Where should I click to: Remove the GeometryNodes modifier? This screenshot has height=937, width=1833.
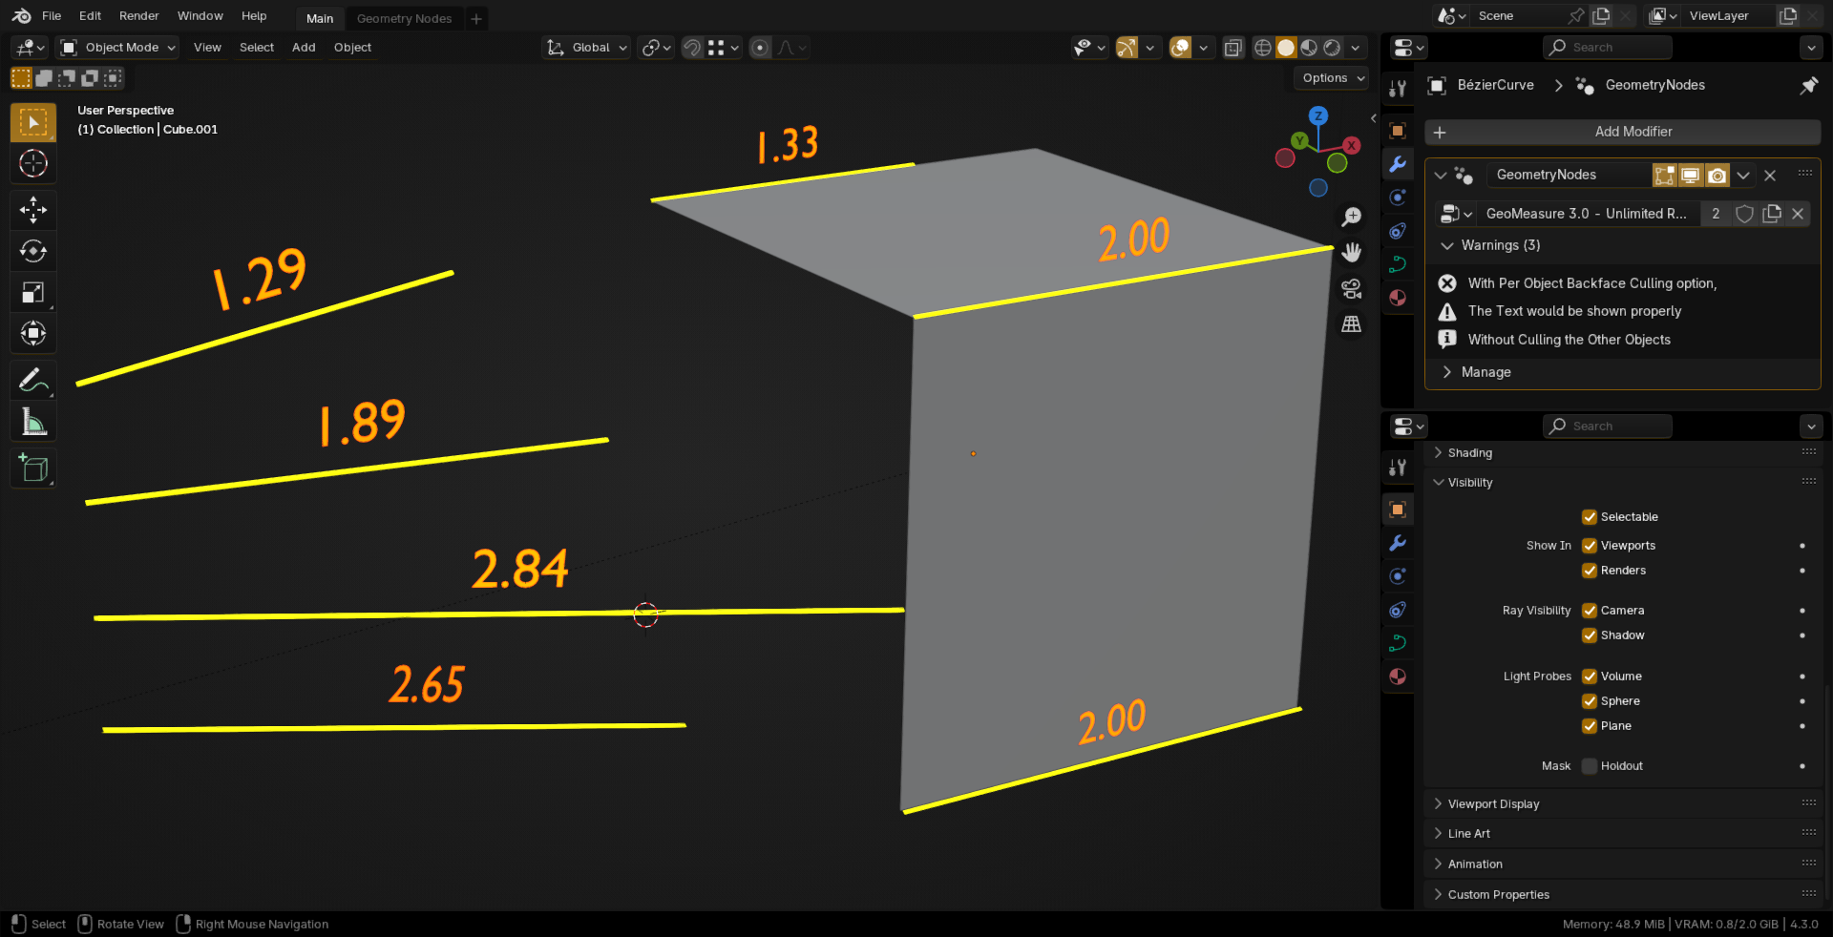(x=1770, y=176)
